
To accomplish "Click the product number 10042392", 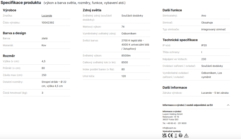I will [48, 22].
